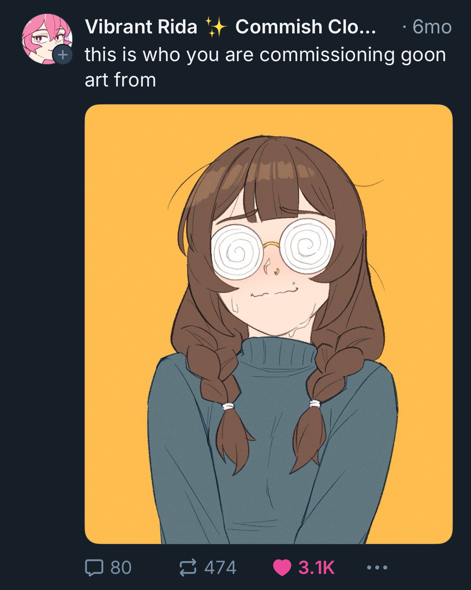Click the right spiral glasses lens in artwork
The height and width of the screenshot is (590, 471).
307,246
